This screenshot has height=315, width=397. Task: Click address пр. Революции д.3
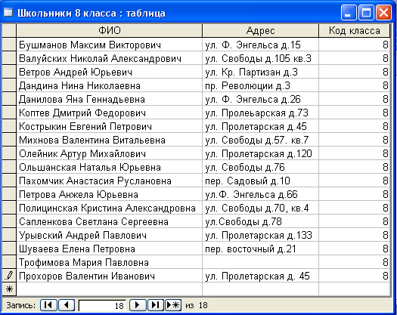coord(260,85)
